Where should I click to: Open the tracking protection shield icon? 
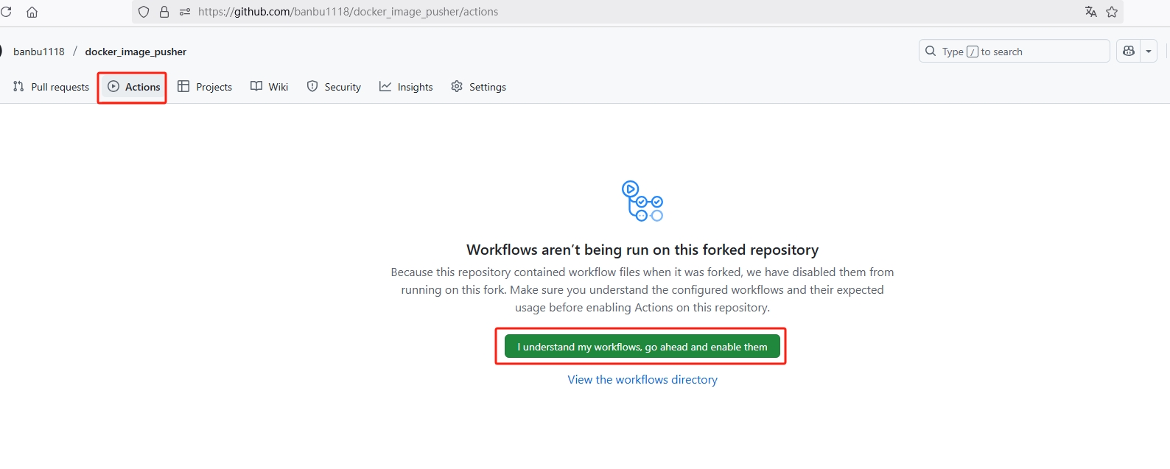click(x=144, y=12)
